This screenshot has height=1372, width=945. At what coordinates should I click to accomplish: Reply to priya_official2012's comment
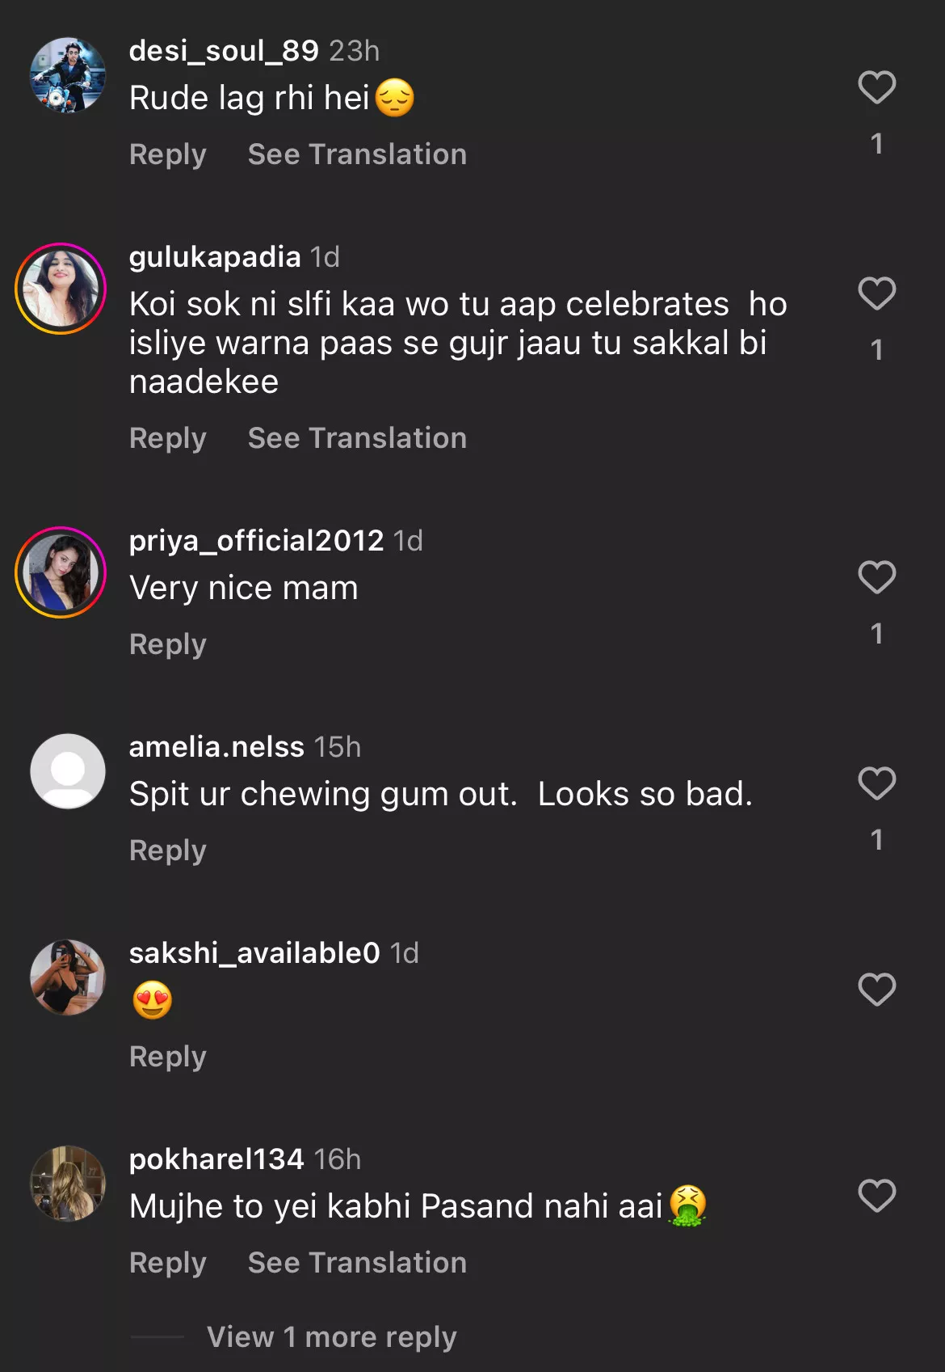[x=168, y=644]
